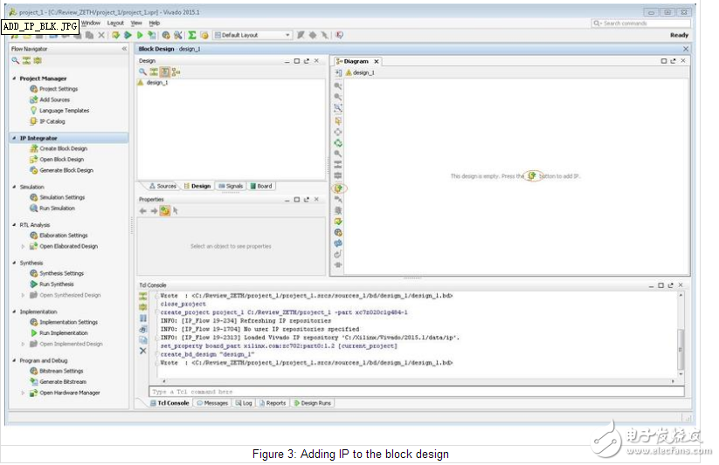This screenshot has width=719, height=465.
Task: Collapse the Flow Navigator panel with double-chevron
Action: (x=123, y=50)
